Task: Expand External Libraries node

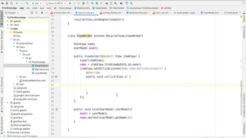Action: pos(5,132)
